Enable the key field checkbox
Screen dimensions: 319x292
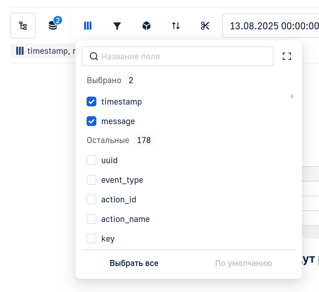[x=91, y=238]
